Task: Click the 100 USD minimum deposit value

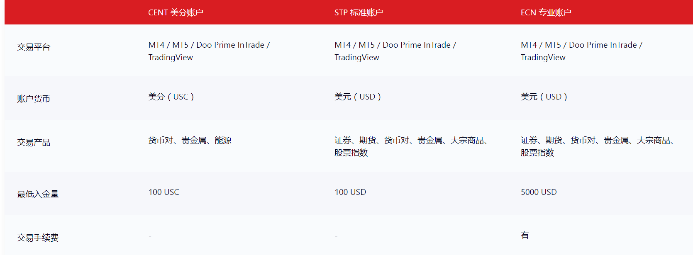Action: coord(350,192)
